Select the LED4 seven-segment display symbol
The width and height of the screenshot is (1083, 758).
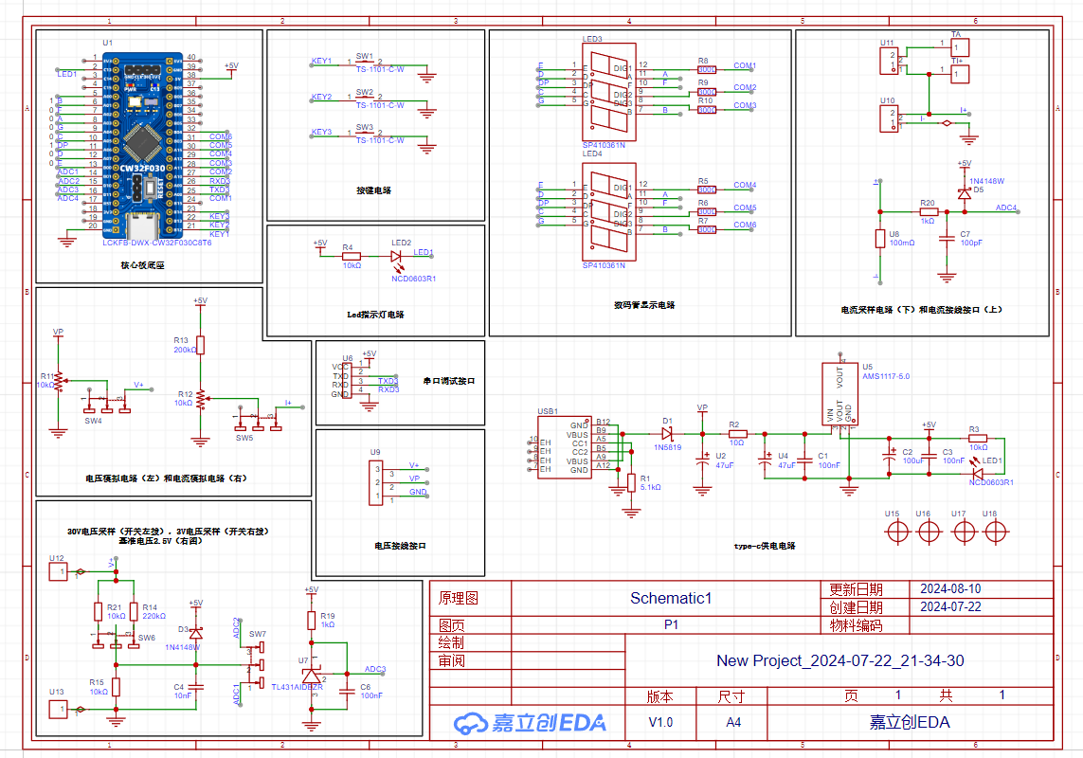(x=609, y=211)
